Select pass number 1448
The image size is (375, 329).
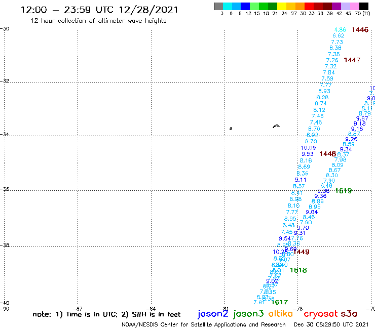click(328, 154)
